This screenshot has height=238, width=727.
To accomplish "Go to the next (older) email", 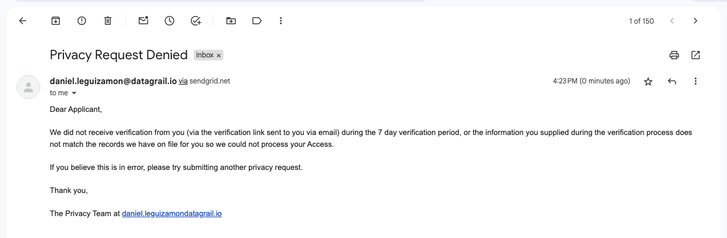I will click(696, 21).
